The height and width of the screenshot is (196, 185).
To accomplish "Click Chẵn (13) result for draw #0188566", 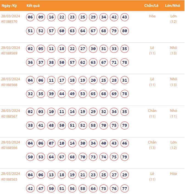I will (152, 145).
